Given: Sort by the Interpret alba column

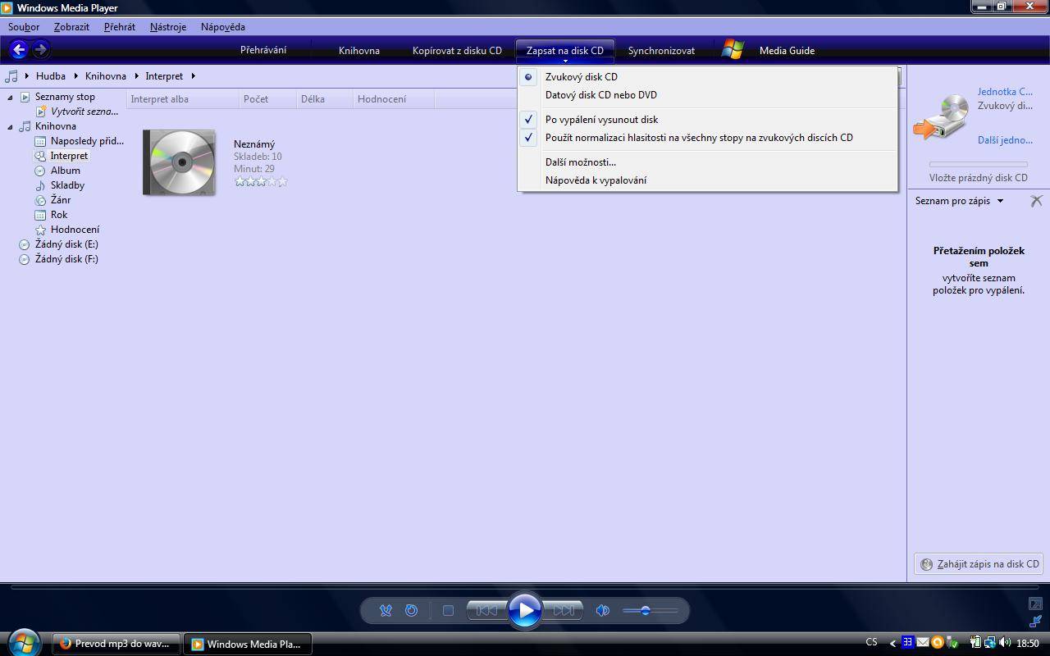Looking at the screenshot, I should click(x=183, y=99).
